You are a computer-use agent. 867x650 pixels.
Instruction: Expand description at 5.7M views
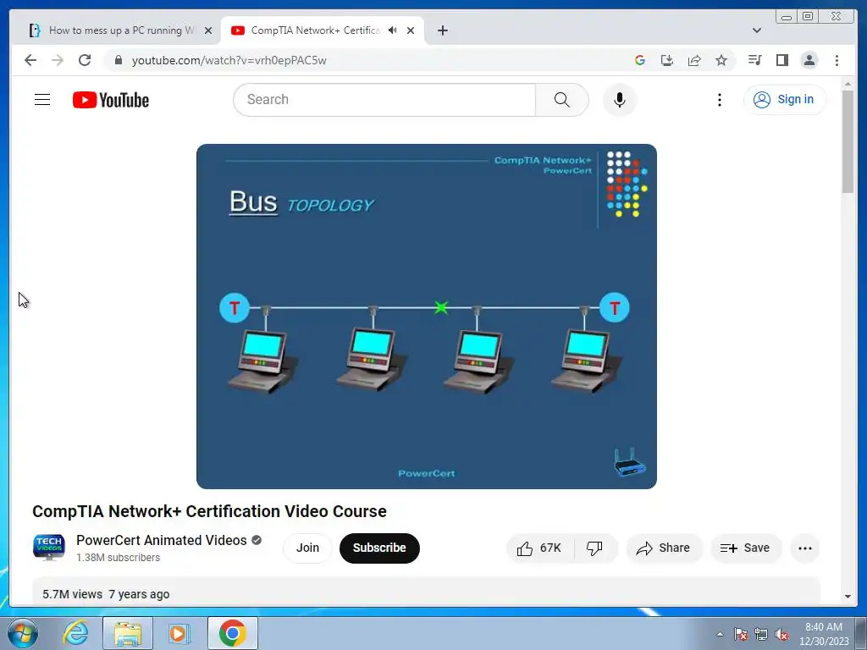click(x=426, y=592)
